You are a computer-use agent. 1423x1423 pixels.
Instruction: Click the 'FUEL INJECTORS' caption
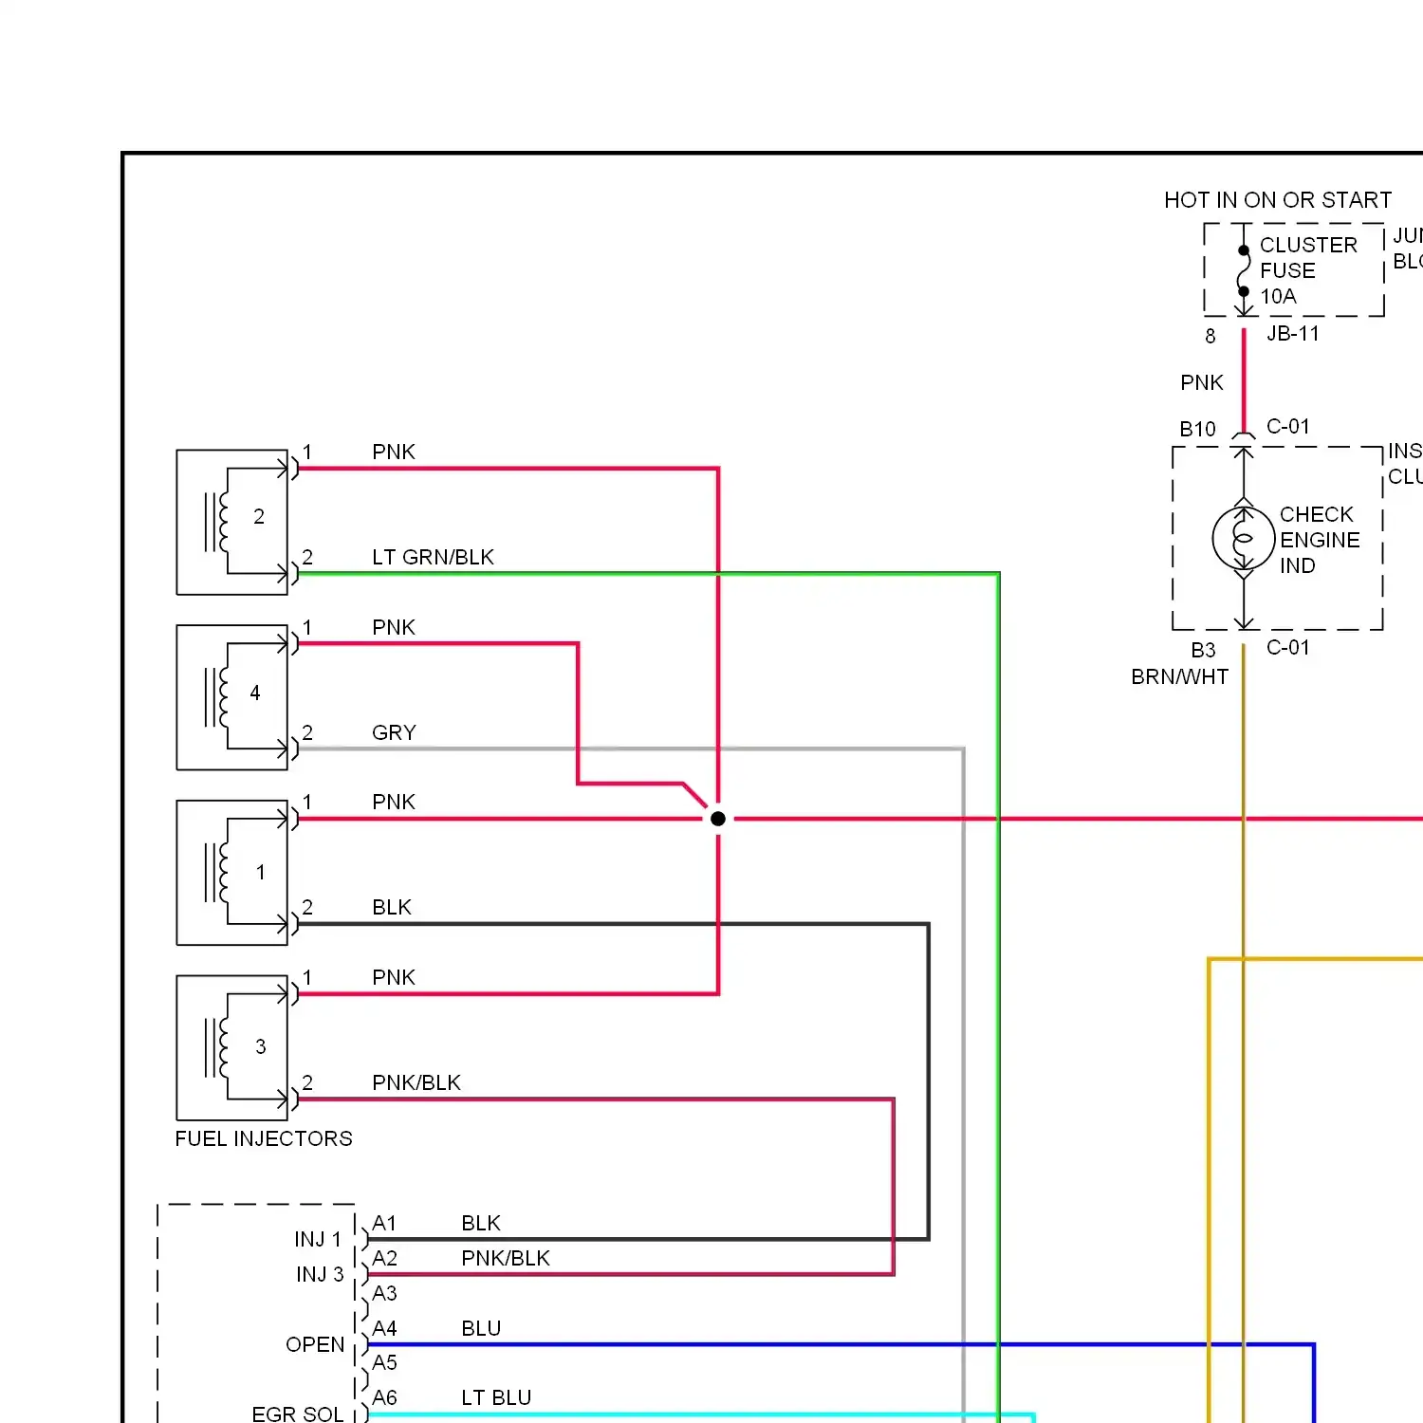pyautogui.click(x=264, y=1138)
